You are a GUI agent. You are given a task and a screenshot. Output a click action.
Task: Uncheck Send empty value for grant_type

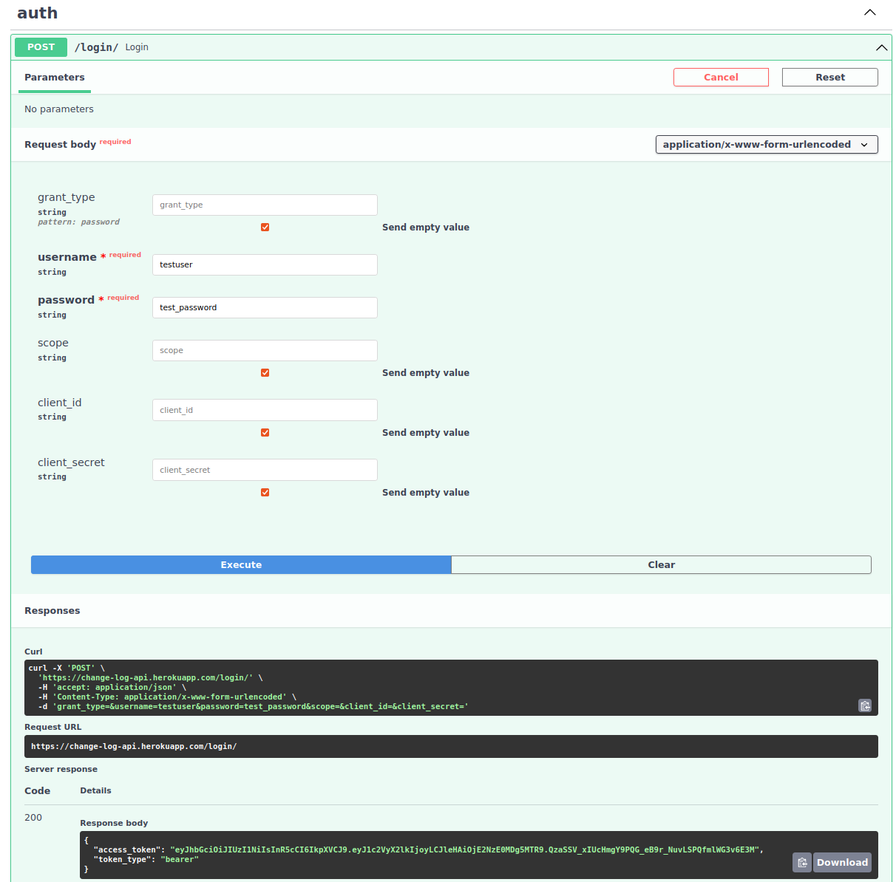pos(265,227)
